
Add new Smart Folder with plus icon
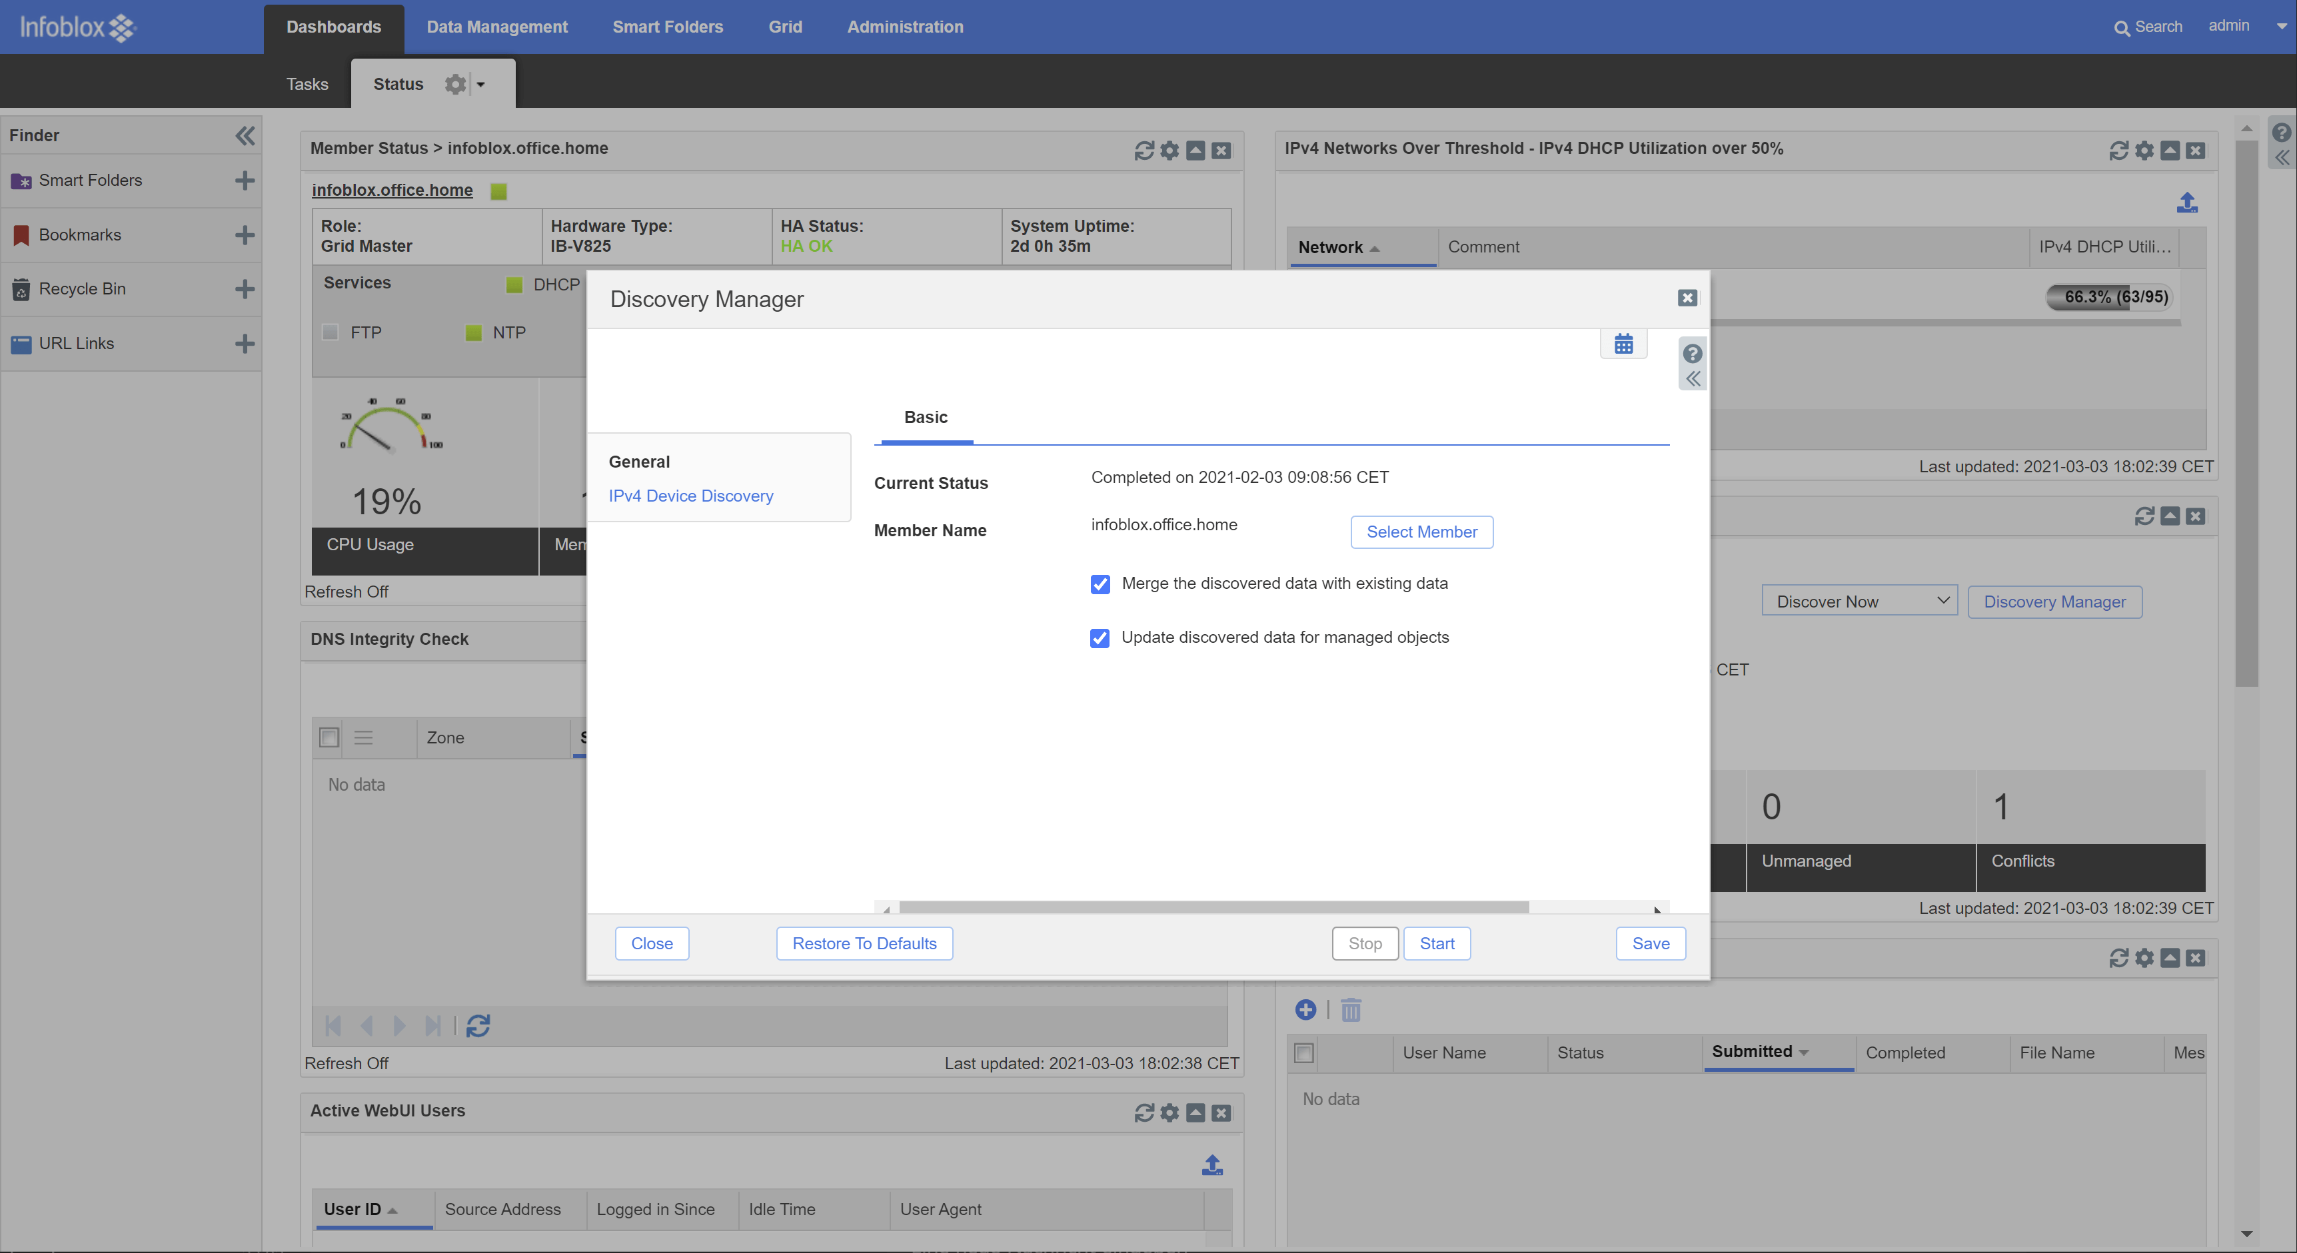(x=245, y=181)
